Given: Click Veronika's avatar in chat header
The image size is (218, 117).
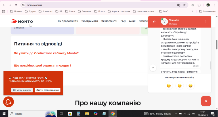Looking at the screenshot, I should point(164,22).
